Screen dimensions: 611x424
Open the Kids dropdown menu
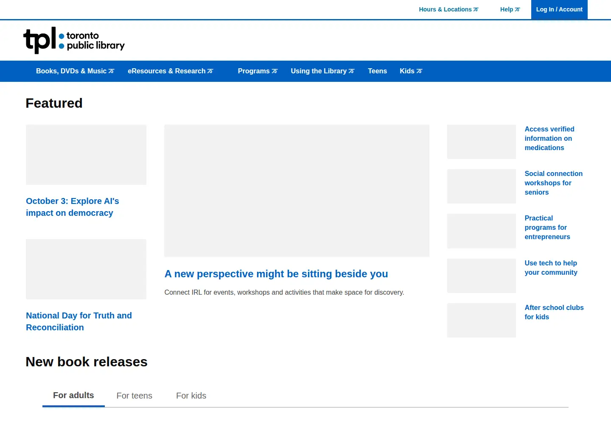(x=411, y=71)
